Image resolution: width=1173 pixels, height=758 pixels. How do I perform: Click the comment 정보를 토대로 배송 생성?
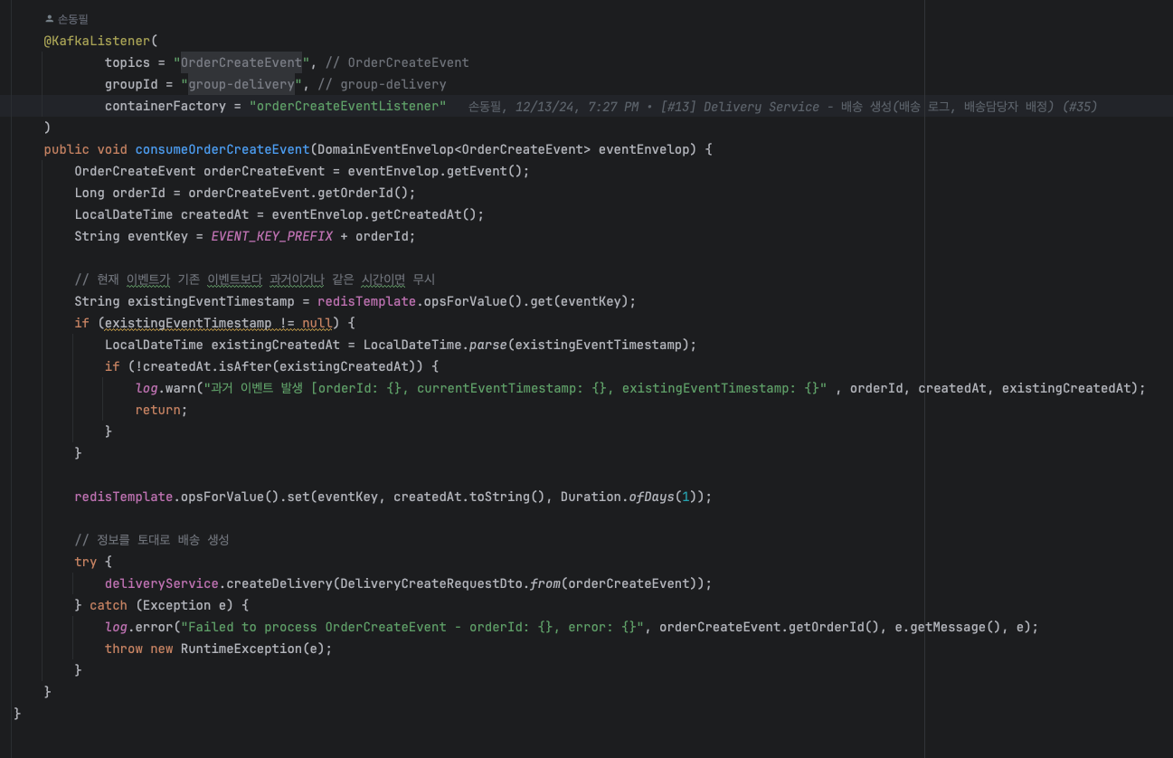click(152, 540)
